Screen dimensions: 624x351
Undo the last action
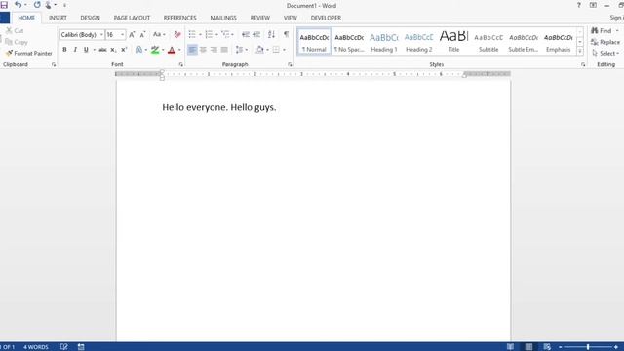click(18, 5)
